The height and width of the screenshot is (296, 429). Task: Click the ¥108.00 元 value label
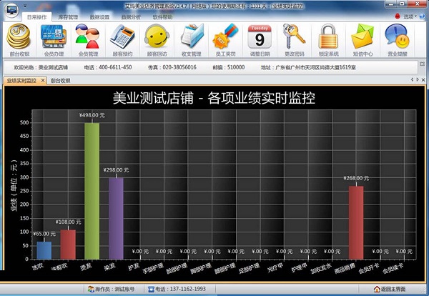coord(68,222)
